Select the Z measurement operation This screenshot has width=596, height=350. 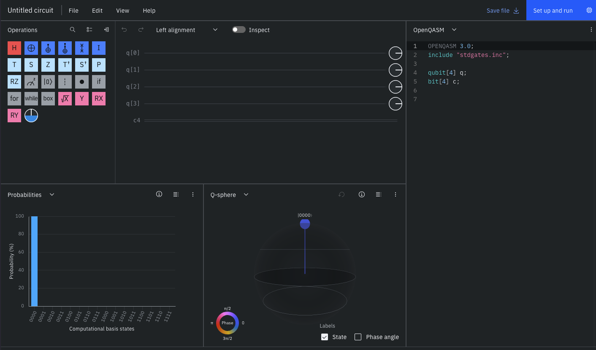31,82
